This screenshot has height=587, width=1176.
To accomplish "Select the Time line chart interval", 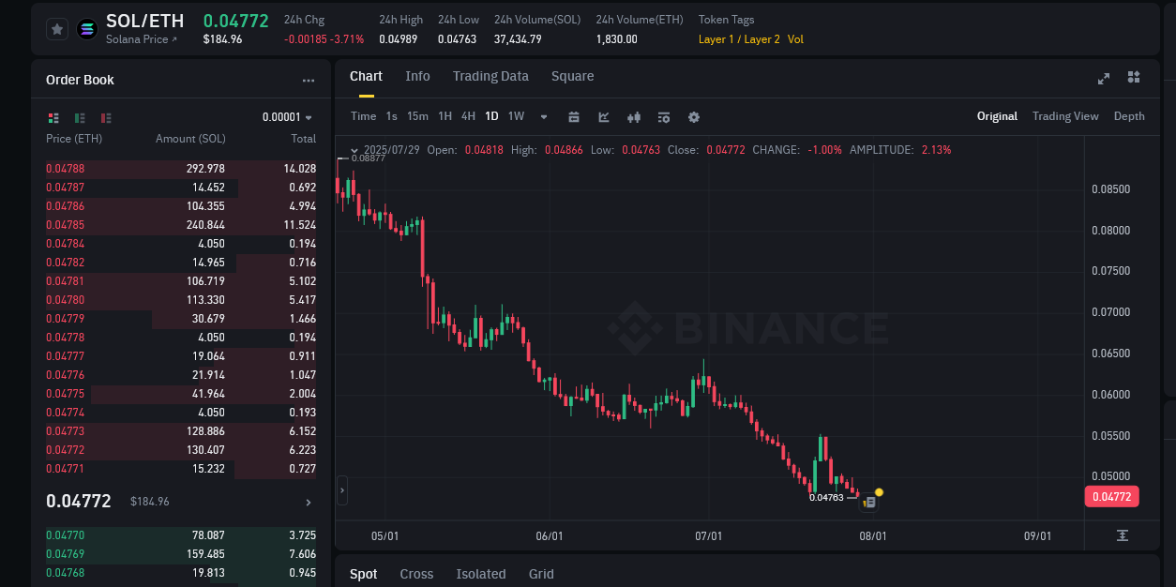I will pyautogui.click(x=363, y=116).
